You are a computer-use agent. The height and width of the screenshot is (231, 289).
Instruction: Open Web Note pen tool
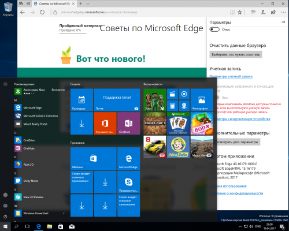(x=264, y=12)
